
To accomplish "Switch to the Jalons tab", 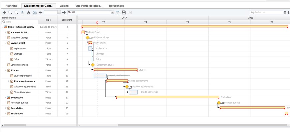I will 64,6.
